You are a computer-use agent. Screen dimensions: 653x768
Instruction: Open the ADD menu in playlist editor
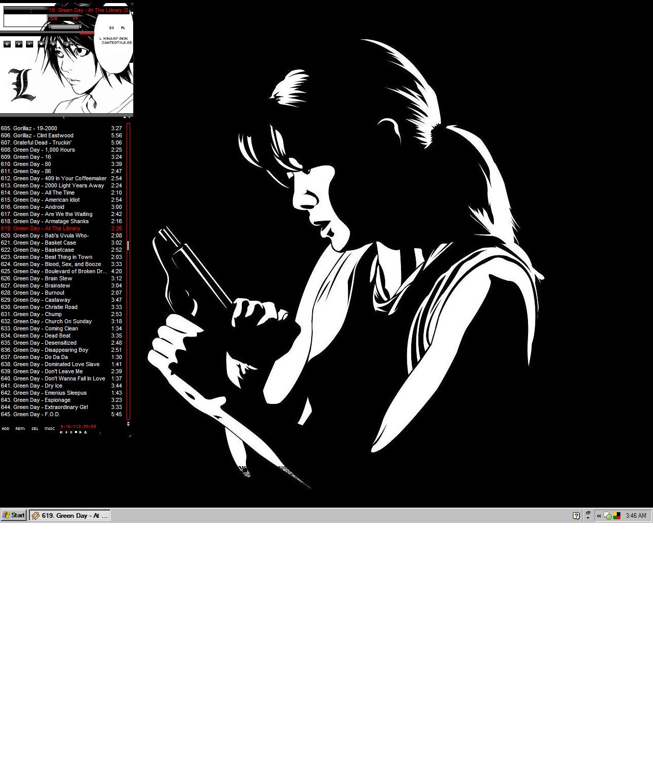coord(6,429)
